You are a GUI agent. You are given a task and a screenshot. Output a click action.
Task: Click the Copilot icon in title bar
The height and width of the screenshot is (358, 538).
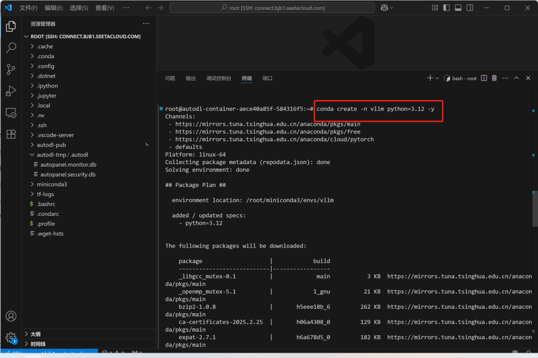(x=384, y=7)
